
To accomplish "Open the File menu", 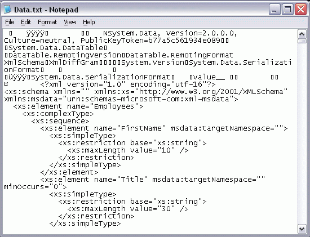I will tap(10, 22).
